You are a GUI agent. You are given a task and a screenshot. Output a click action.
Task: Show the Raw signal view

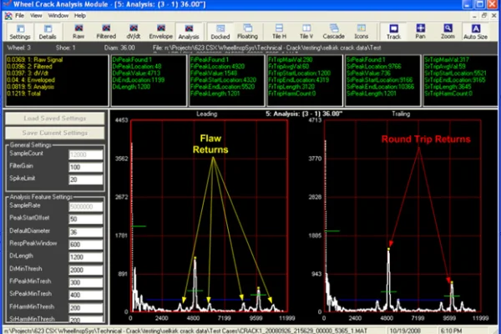click(x=78, y=32)
